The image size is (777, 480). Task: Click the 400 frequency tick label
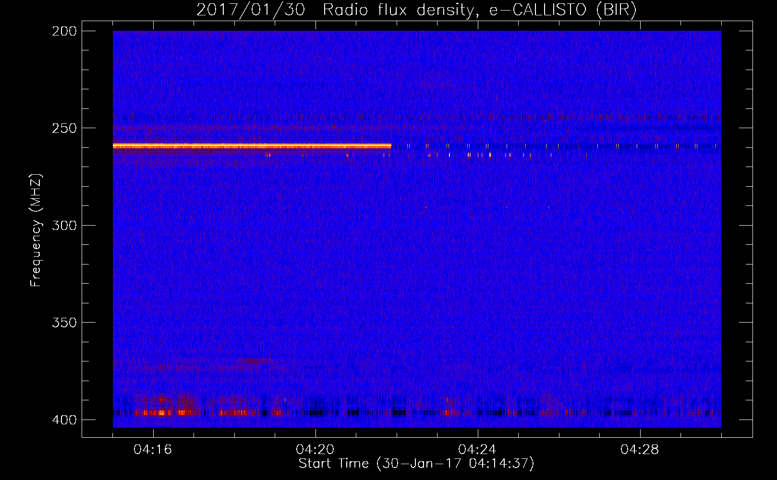pyautogui.click(x=64, y=420)
